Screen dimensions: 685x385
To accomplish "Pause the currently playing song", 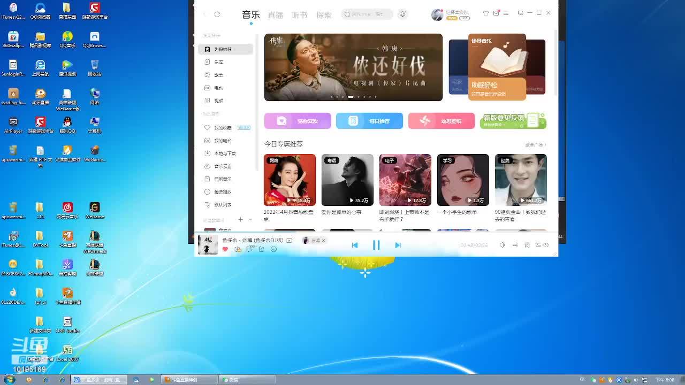I will tap(376, 245).
